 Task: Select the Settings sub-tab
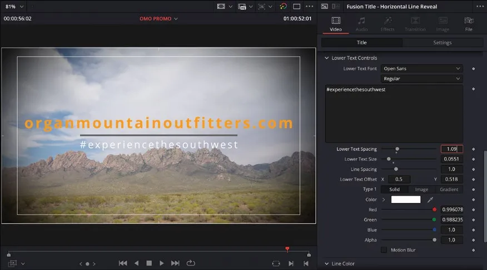tap(443, 43)
